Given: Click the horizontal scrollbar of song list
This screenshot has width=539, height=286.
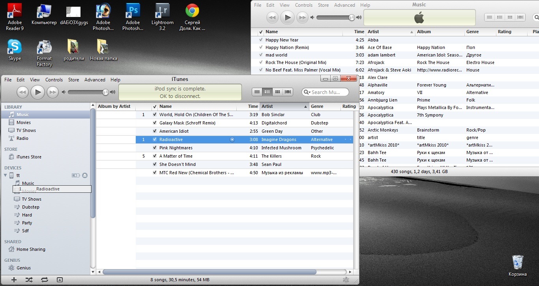Looking at the screenshot, I should click(x=209, y=272).
